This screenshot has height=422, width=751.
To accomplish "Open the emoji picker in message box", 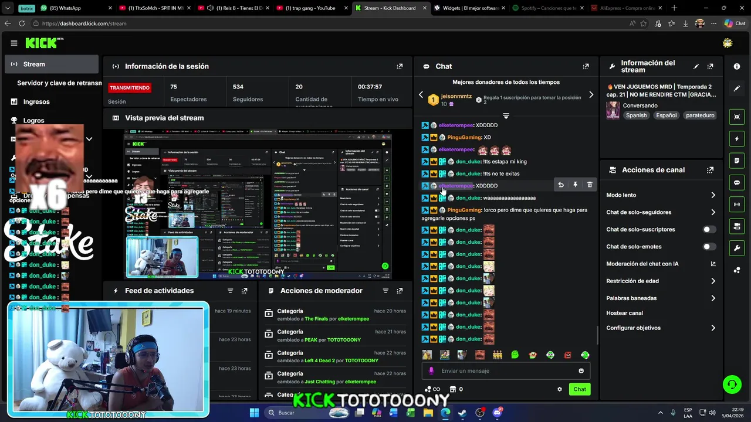I will [x=581, y=370].
